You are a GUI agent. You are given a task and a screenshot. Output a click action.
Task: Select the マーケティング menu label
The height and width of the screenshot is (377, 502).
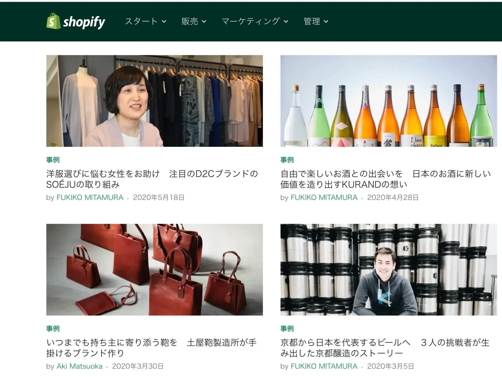(251, 21)
